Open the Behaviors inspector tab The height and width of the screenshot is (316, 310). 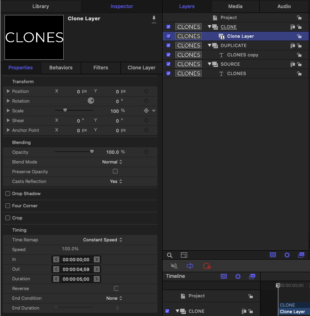coord(61,68)
